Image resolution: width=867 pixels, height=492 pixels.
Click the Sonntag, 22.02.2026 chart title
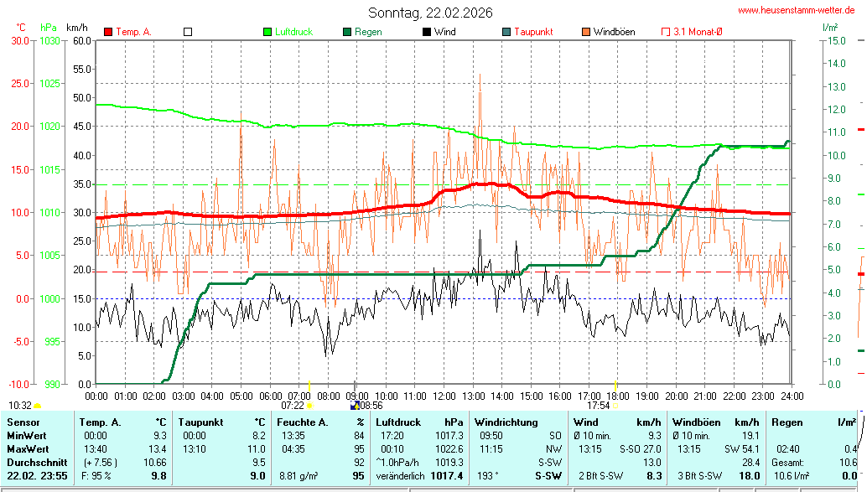coord(430,13)
